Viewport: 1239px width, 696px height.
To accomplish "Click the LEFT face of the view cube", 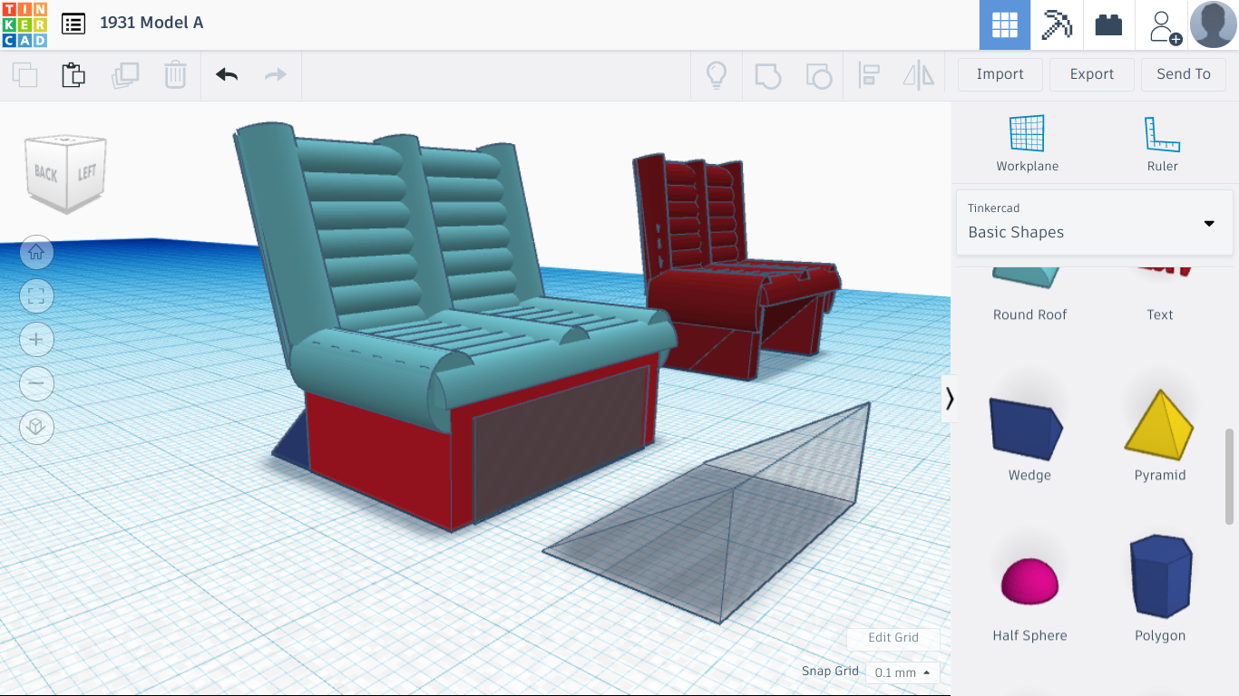I will coord(88,171).
